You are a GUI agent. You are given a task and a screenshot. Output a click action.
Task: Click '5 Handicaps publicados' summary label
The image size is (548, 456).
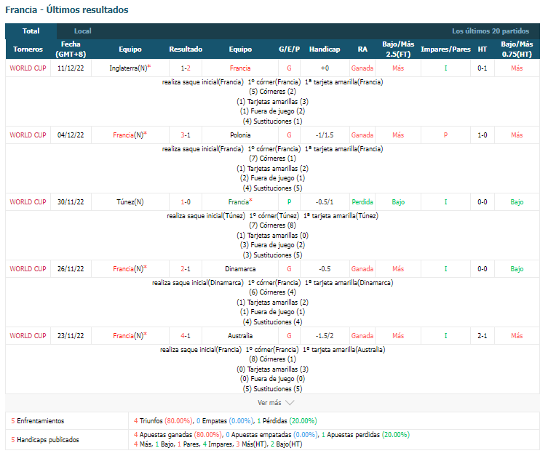coord(44,439)
